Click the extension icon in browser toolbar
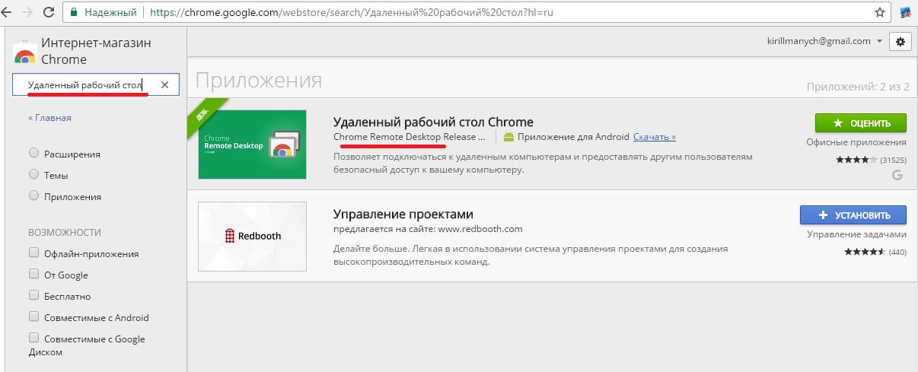The height and width of the screenshot is (372, 918). pos(906,12)
